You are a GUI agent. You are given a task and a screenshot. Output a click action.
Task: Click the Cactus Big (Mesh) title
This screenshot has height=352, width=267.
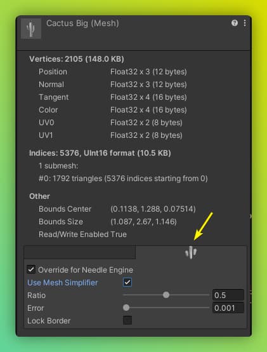(82, 24)
